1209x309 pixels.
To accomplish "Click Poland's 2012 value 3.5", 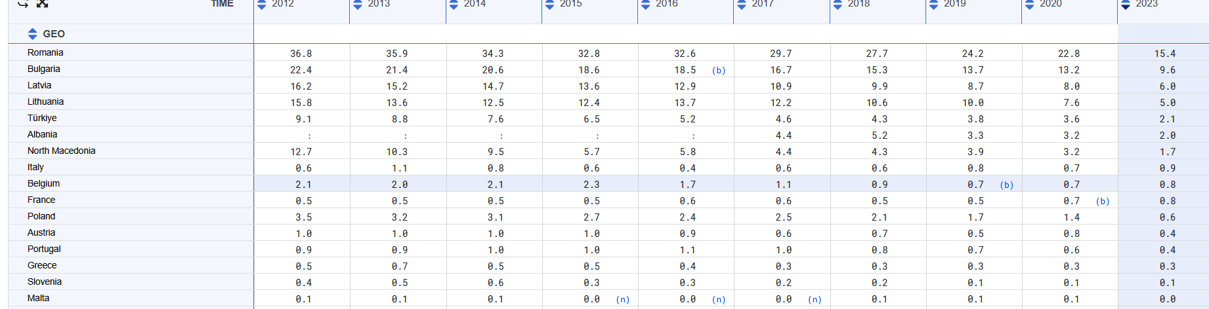I will click(x=303, y=217).
